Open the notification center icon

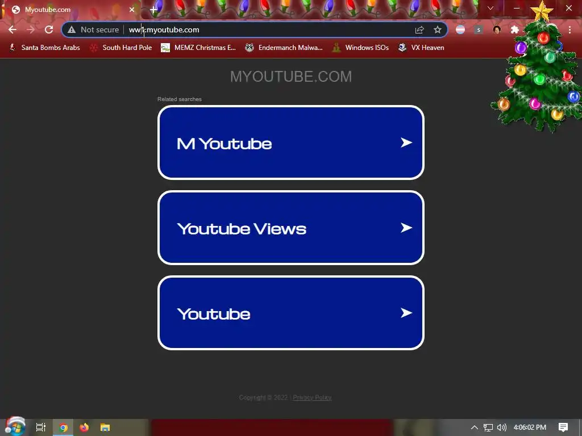pos(563,427)
